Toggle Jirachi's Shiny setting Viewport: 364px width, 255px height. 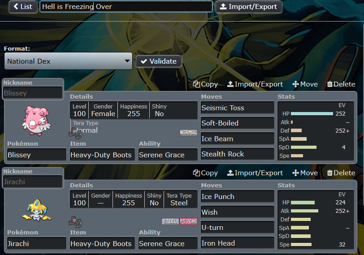[x=154, y=199]
